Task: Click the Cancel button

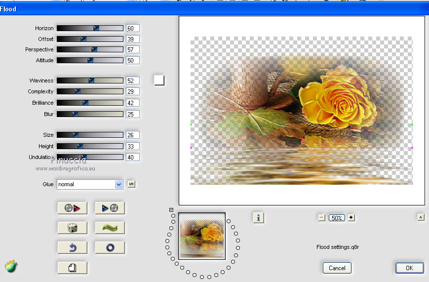Action: pos(337,268)
